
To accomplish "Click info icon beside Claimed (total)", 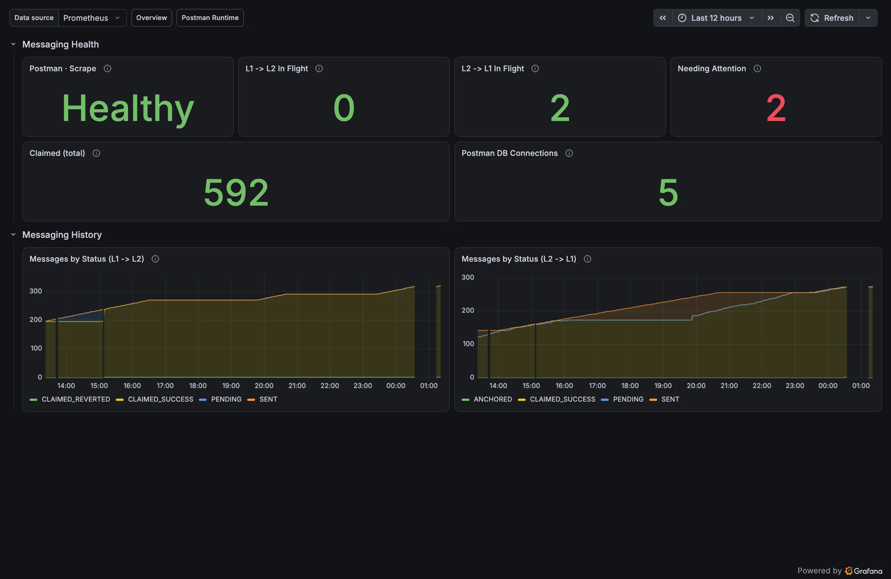I will pos(96,153).
